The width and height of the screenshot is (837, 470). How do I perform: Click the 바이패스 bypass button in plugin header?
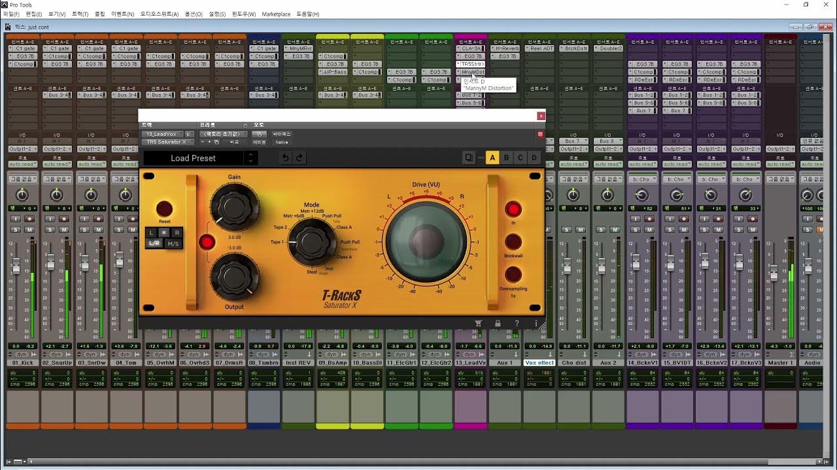coord(282,134)
